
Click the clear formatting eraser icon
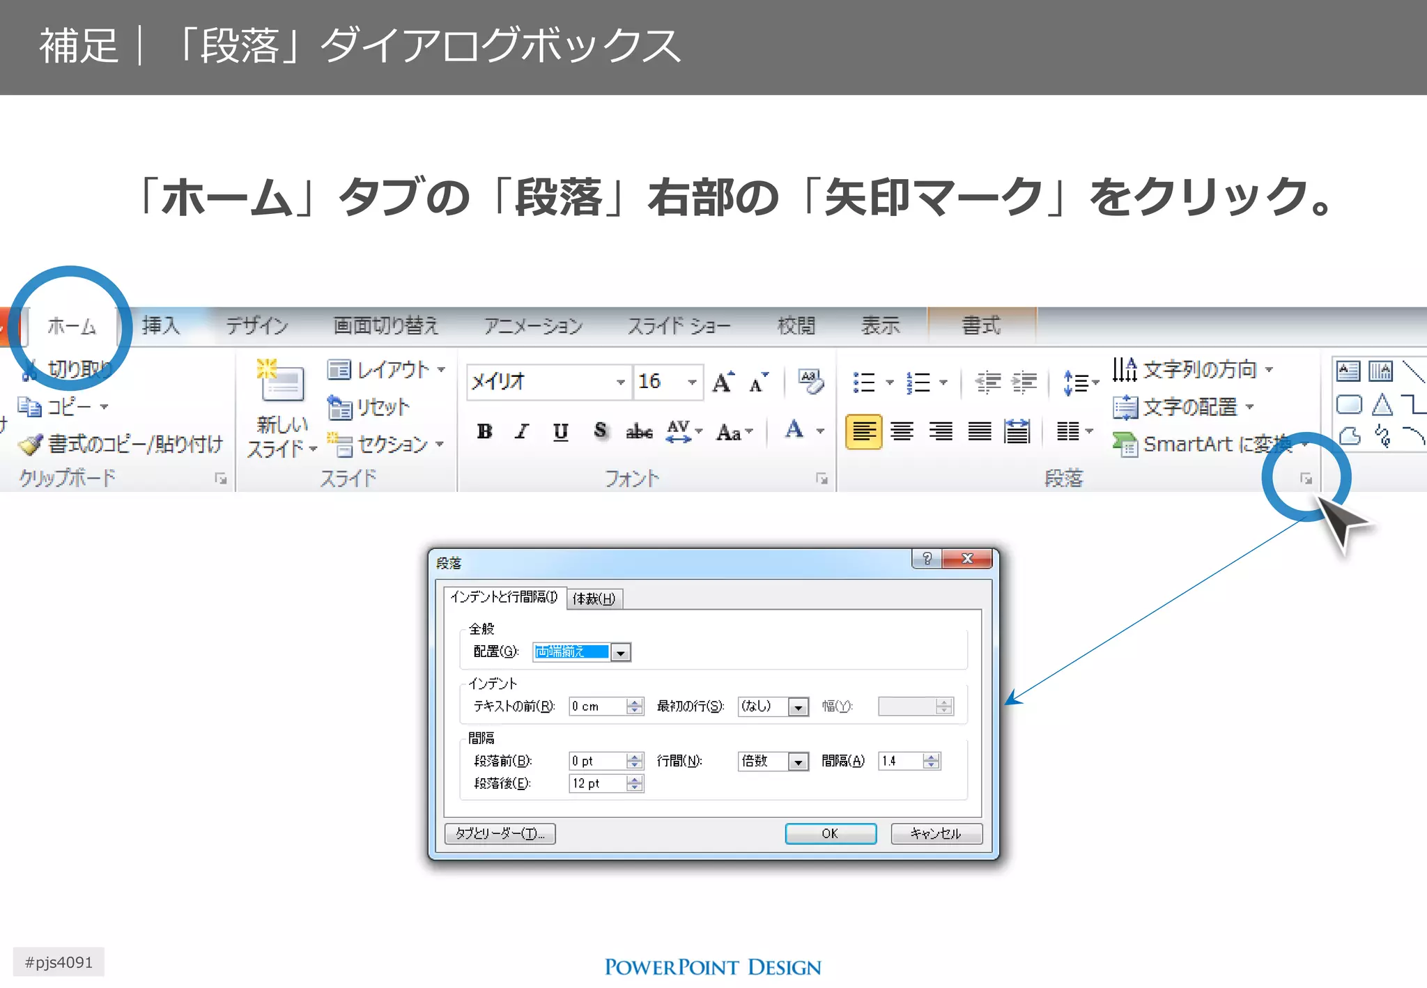click(x=810, y=382)
